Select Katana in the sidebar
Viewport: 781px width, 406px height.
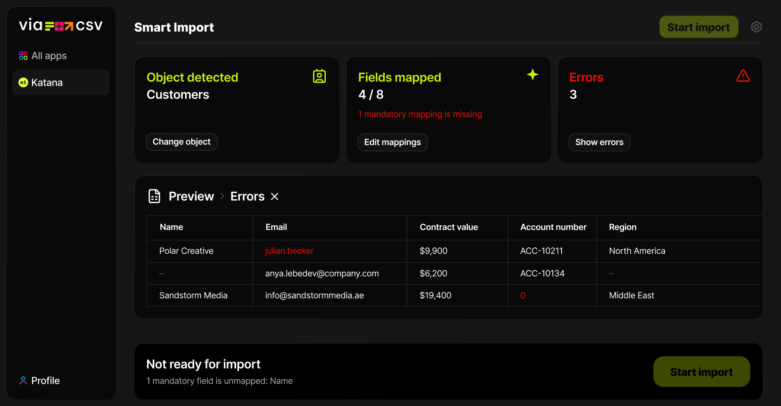coord(61,82)
